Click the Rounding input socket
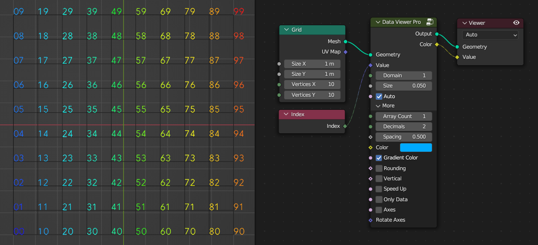Viewport: 538px width, 245px height. [371, 168]
